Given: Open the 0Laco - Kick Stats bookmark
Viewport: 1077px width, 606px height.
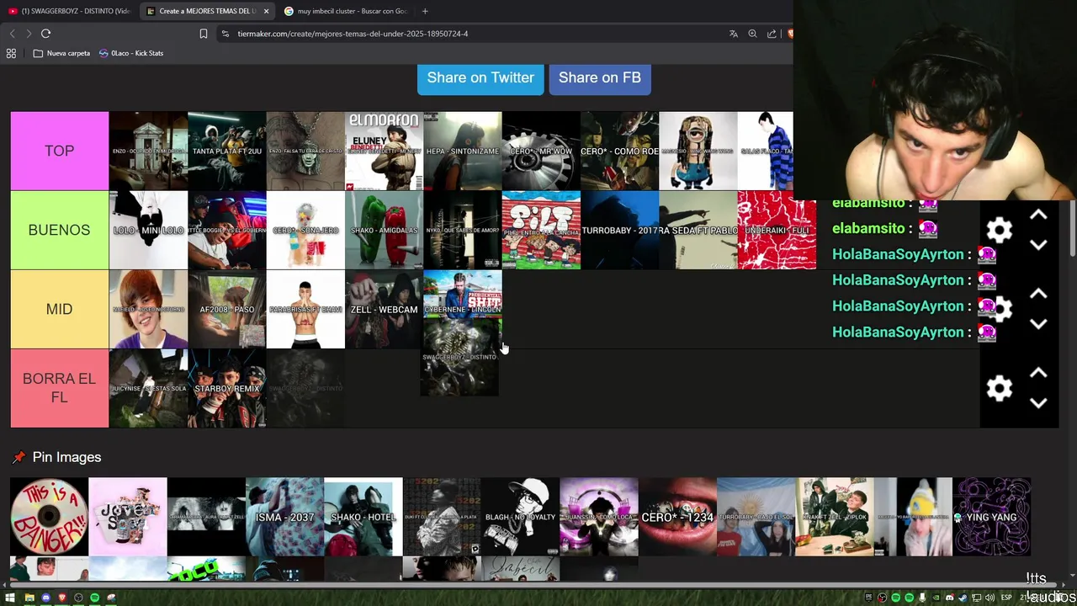Looking at the screenshot, I should point(131,53).
